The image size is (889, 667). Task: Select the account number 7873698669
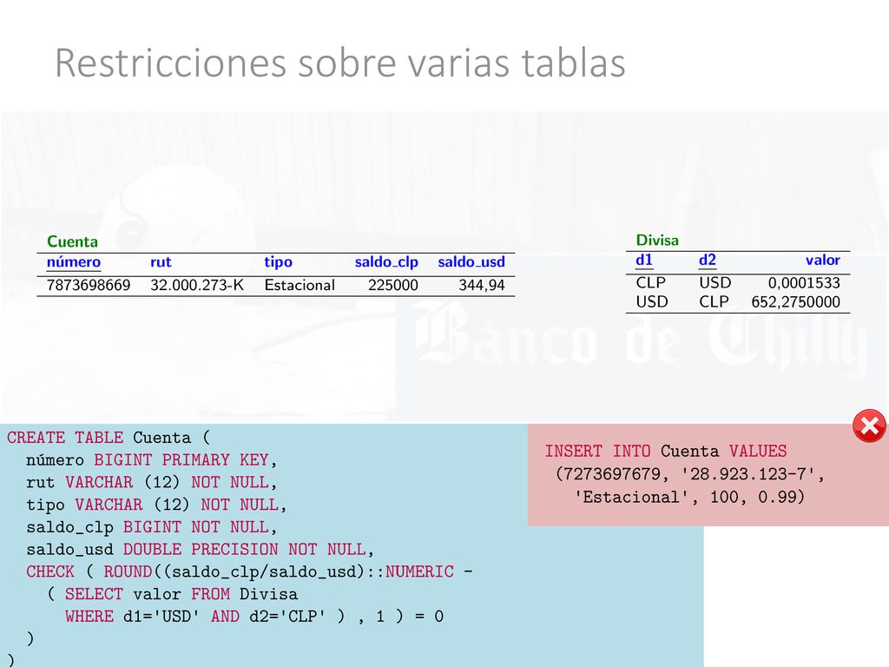click(x=89, y=285)
